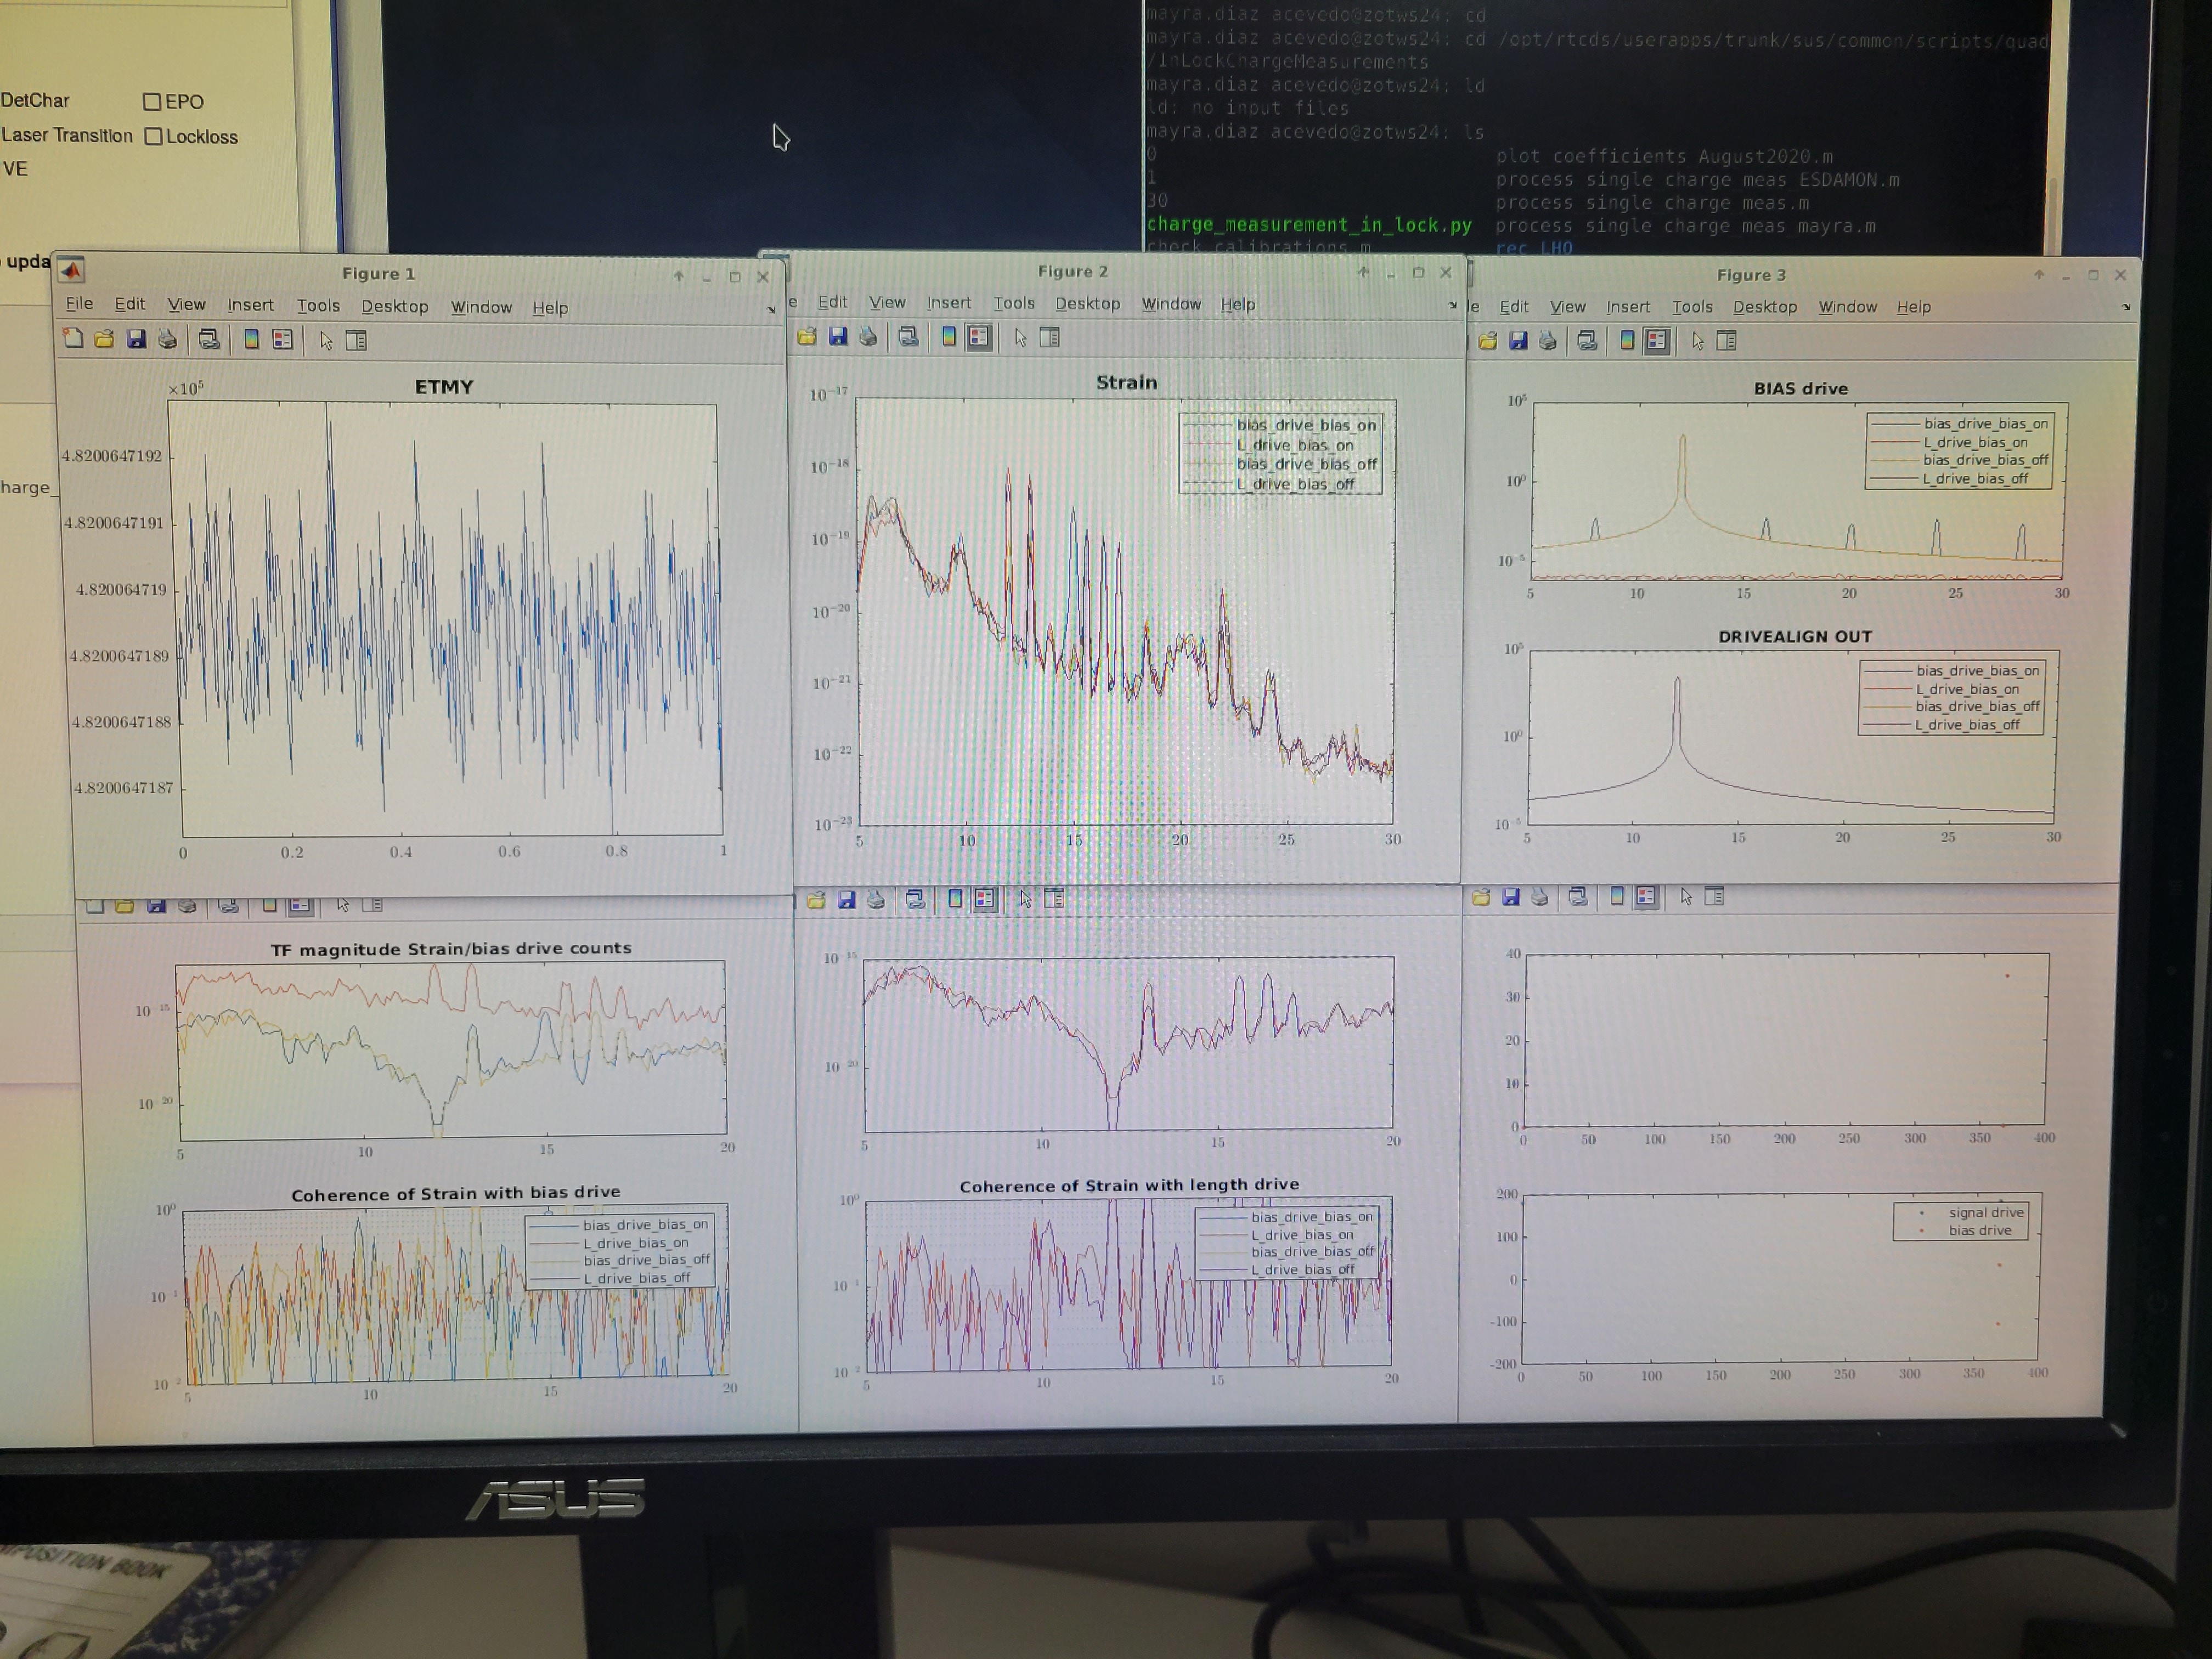The height and width of the screenshot is (1659, 2212).
Task: Select the Edit Plot arrow in Figure 3
Action: (1697, 341)
